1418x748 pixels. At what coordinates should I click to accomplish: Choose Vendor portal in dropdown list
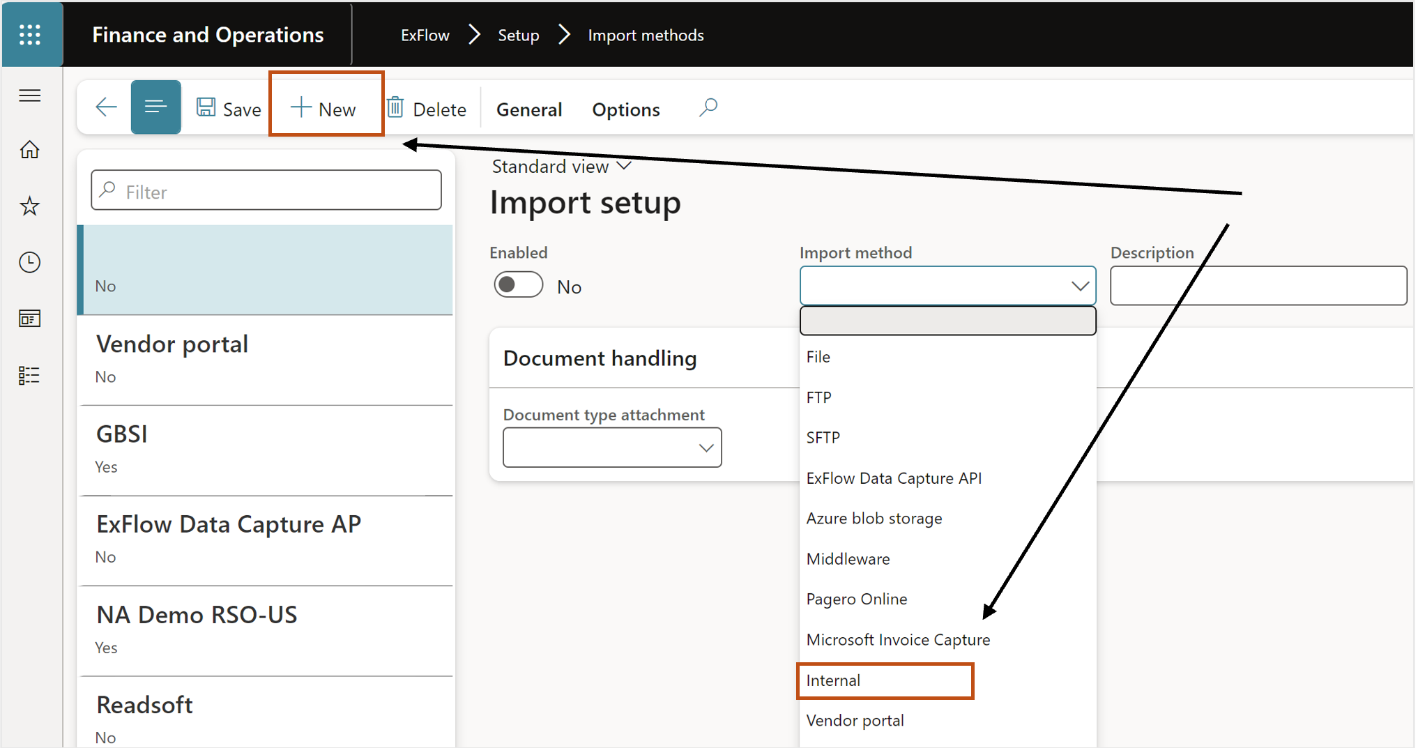tap(947, 721)
